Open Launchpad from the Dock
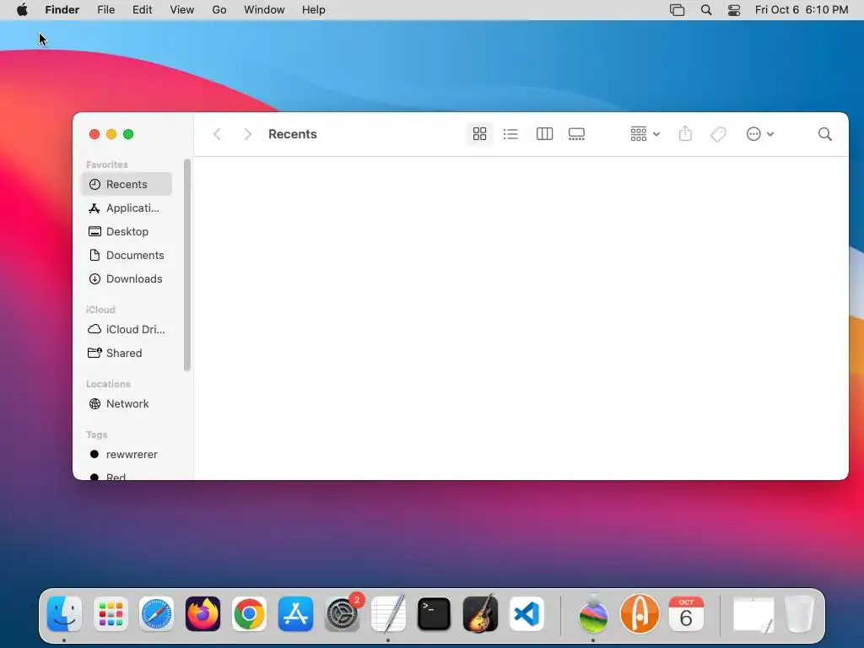 tap(111, 614)
